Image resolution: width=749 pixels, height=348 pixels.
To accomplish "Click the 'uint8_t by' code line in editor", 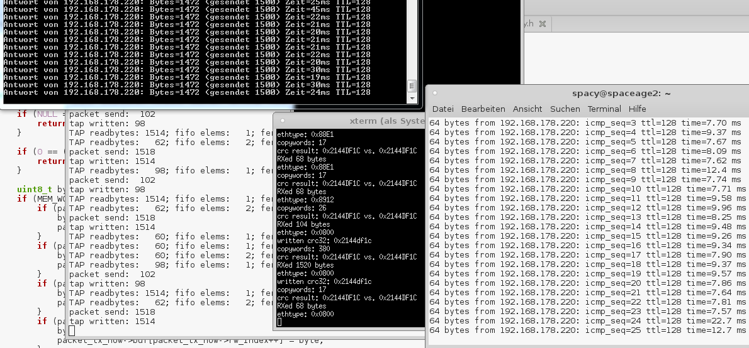I will click(x=42, y=189).
